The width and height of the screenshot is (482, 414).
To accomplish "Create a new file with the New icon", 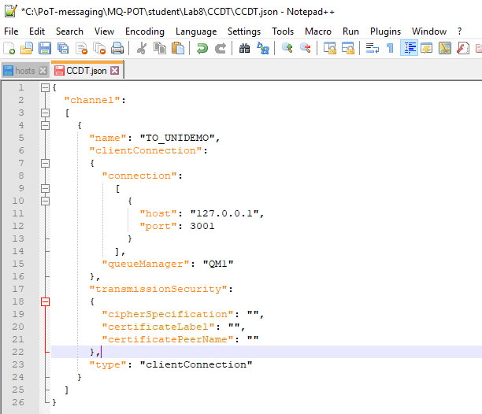I will (9, 49).
